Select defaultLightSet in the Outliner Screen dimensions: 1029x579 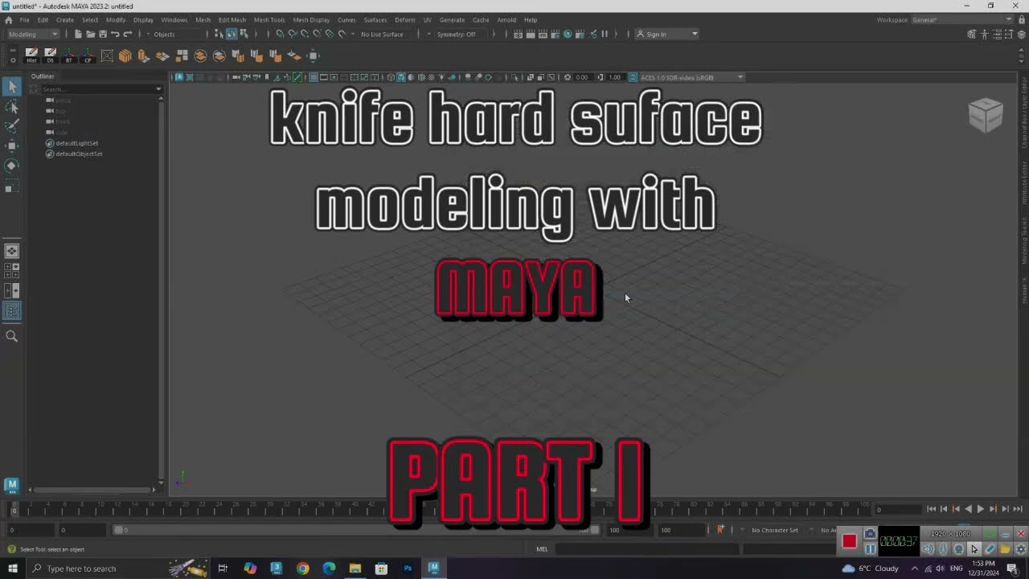point(76,143)
